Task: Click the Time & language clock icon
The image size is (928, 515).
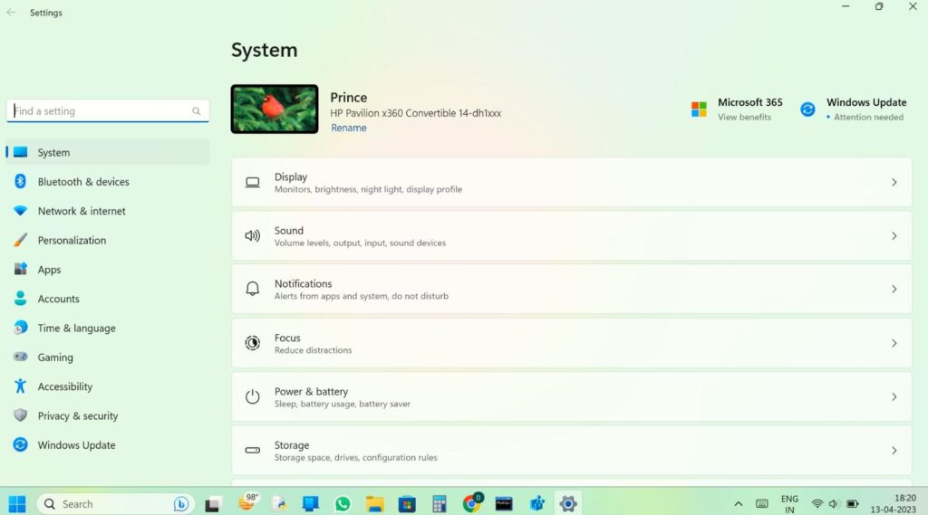Action: tap(20, 329)
